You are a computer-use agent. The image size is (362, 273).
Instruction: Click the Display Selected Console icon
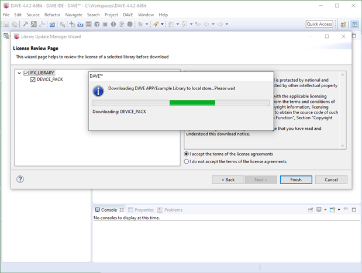(x=319, y=209)
